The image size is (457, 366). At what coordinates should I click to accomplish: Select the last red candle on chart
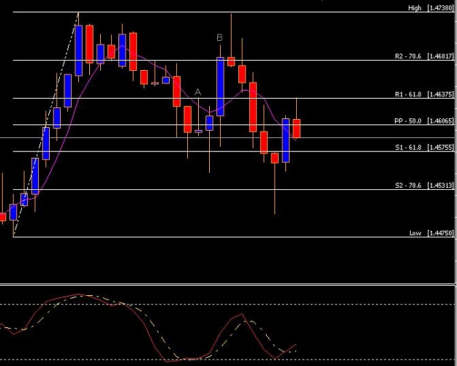297,129
